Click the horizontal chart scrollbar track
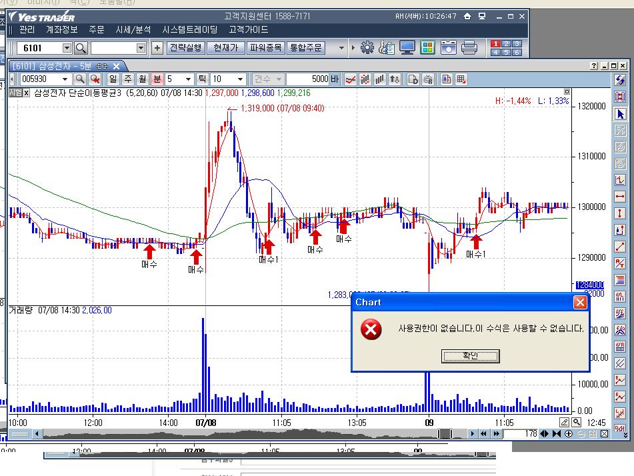Viewport: 634px width, 476px height. (233, 434)
